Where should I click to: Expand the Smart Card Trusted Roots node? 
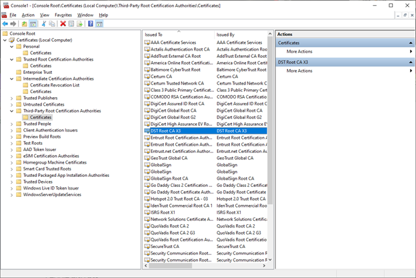[x=11, y=168]
